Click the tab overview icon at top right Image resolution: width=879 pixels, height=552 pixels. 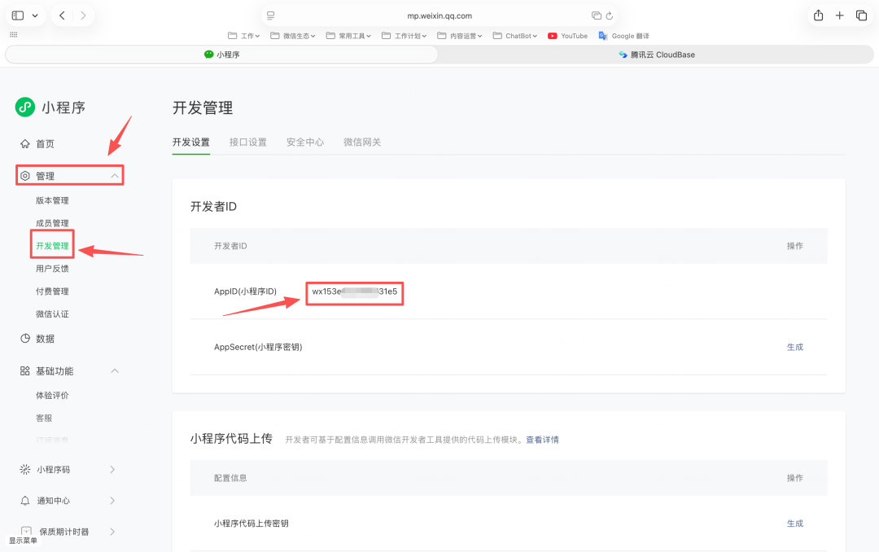(x=861, y=15)
